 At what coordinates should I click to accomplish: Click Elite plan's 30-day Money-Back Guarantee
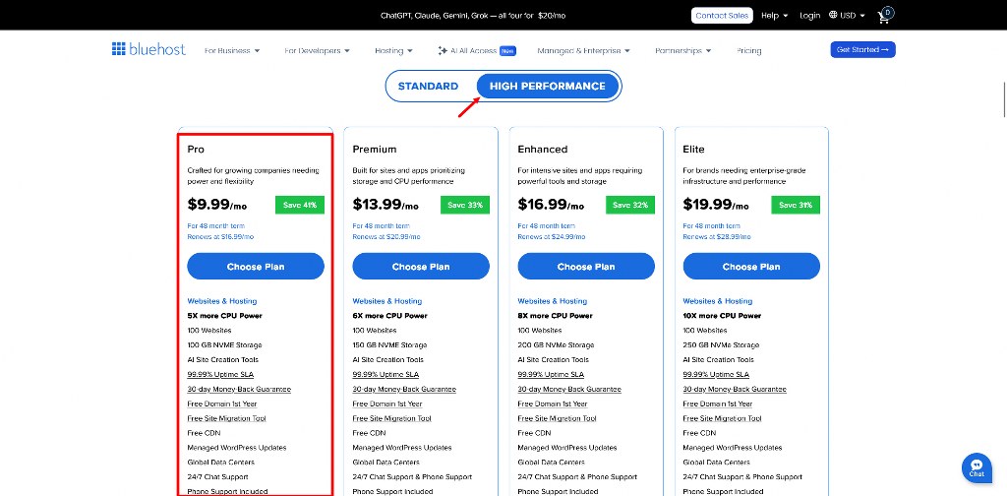pos(735,389)
